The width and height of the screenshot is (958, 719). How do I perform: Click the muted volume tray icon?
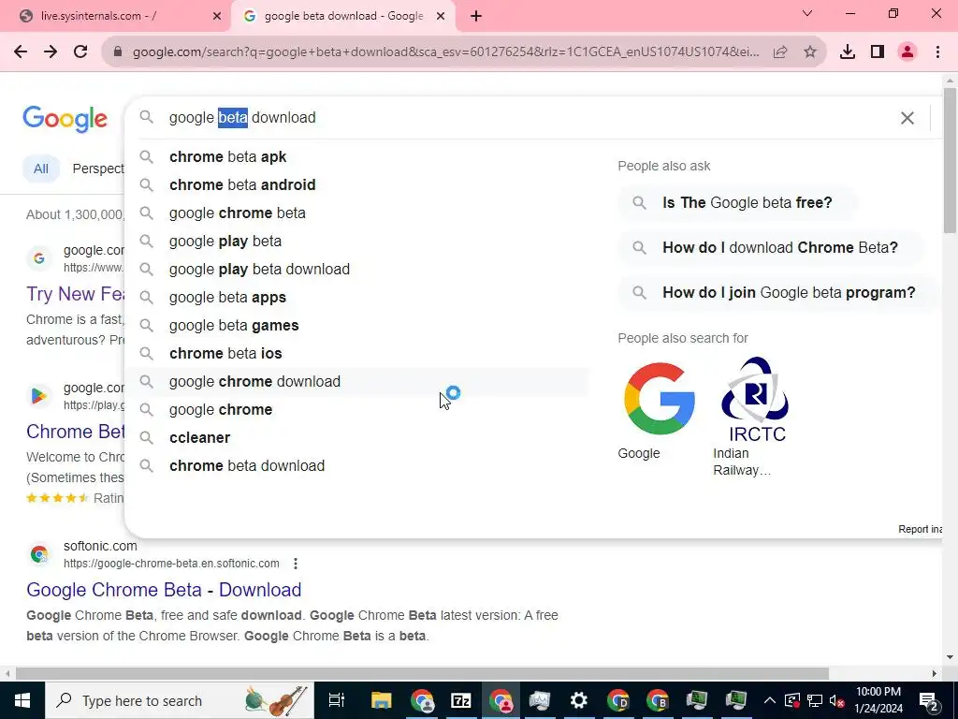[837, 700]
